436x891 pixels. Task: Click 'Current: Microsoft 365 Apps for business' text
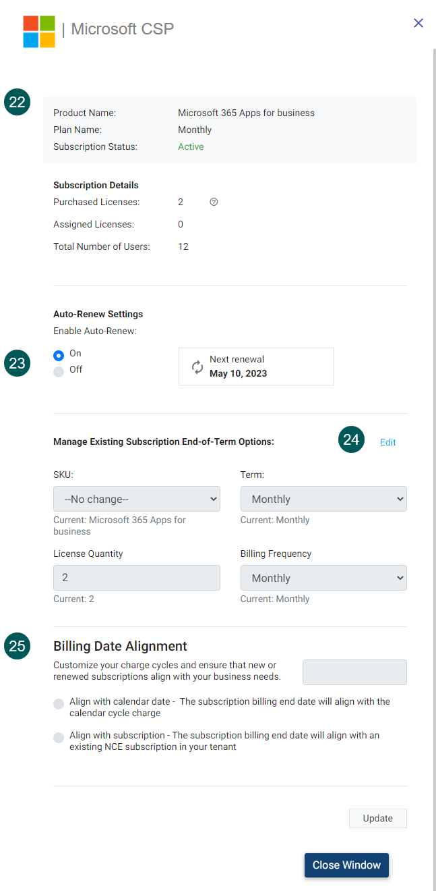[x=119, y=526]
